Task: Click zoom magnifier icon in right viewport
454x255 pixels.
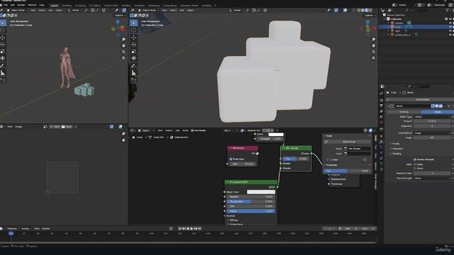Action: [374, 40]
